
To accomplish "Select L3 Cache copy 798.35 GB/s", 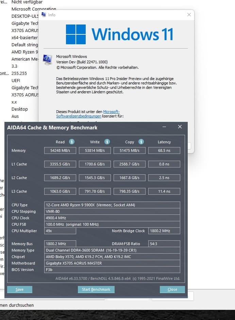I will (130, 191).
